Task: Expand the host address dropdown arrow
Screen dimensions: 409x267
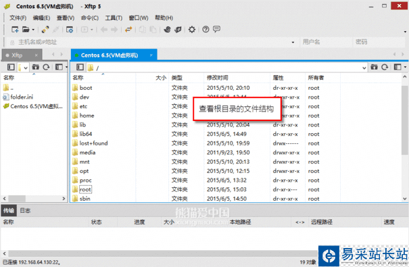Action: click(x=293, y=42)
